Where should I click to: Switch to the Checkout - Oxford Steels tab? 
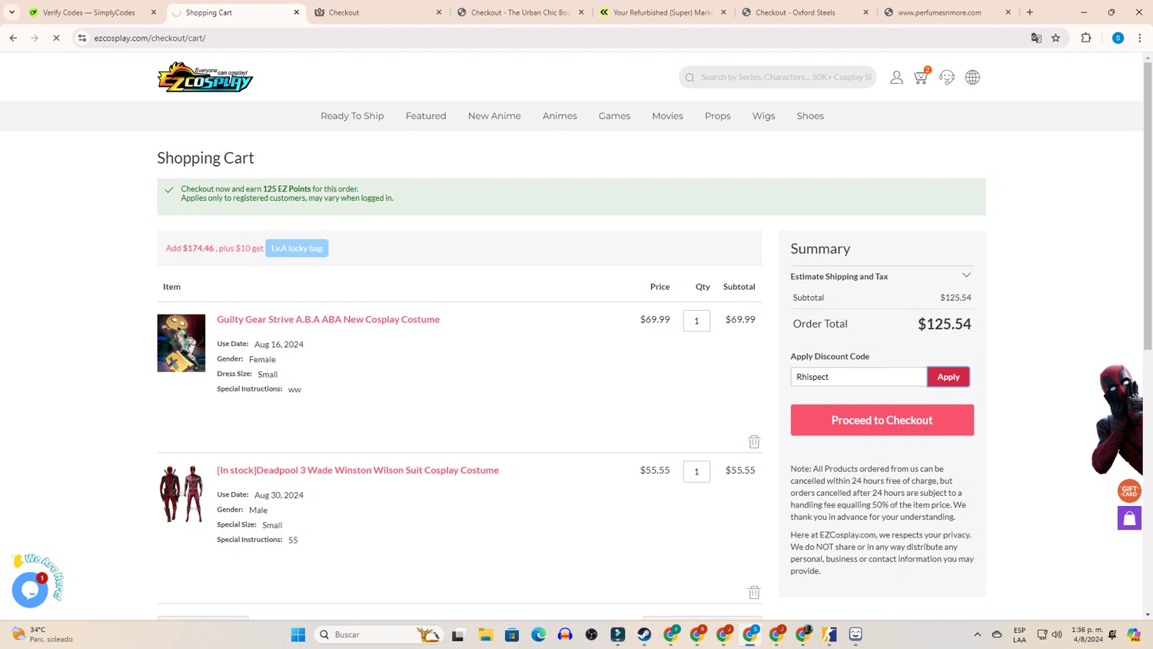805,12
